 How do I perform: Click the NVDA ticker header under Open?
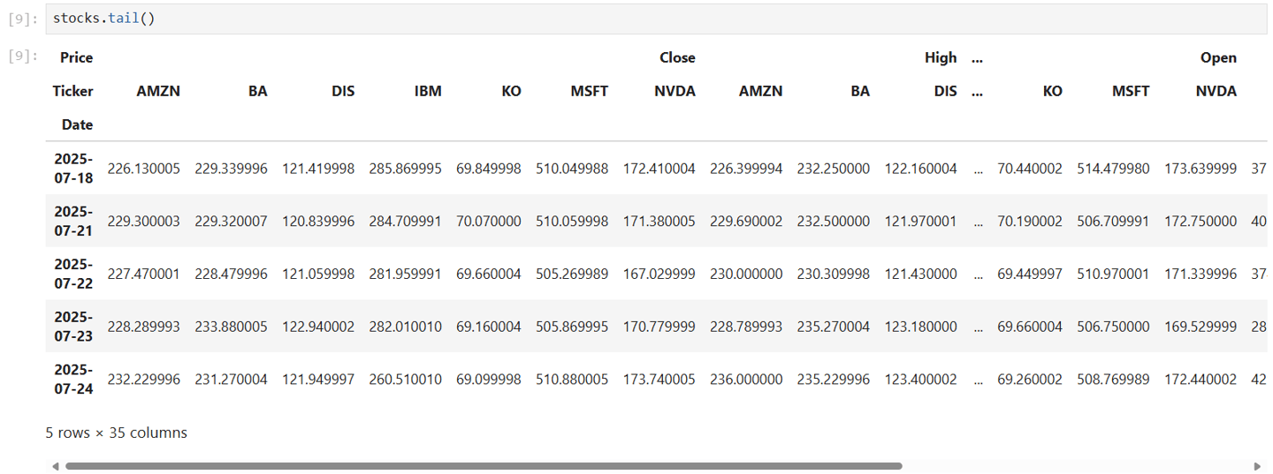pos(1216,91)
